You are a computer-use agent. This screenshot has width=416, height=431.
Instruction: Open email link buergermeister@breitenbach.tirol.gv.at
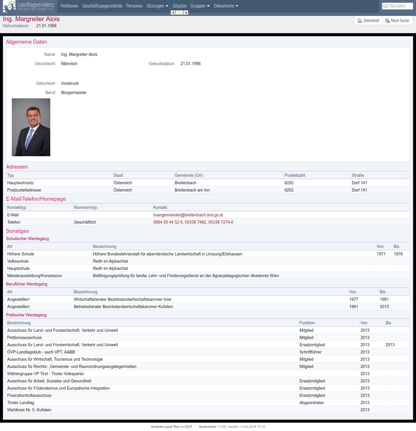tap(188, 215)
